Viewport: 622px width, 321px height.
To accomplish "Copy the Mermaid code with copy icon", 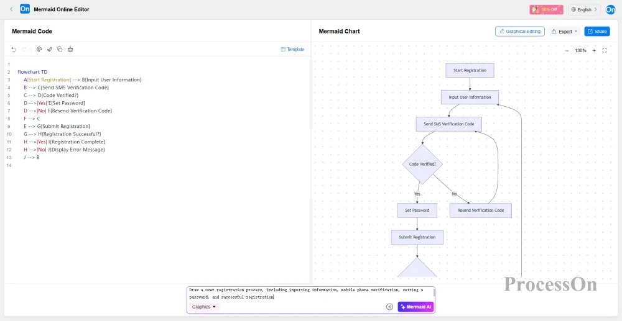I will (x=60, y=49).
